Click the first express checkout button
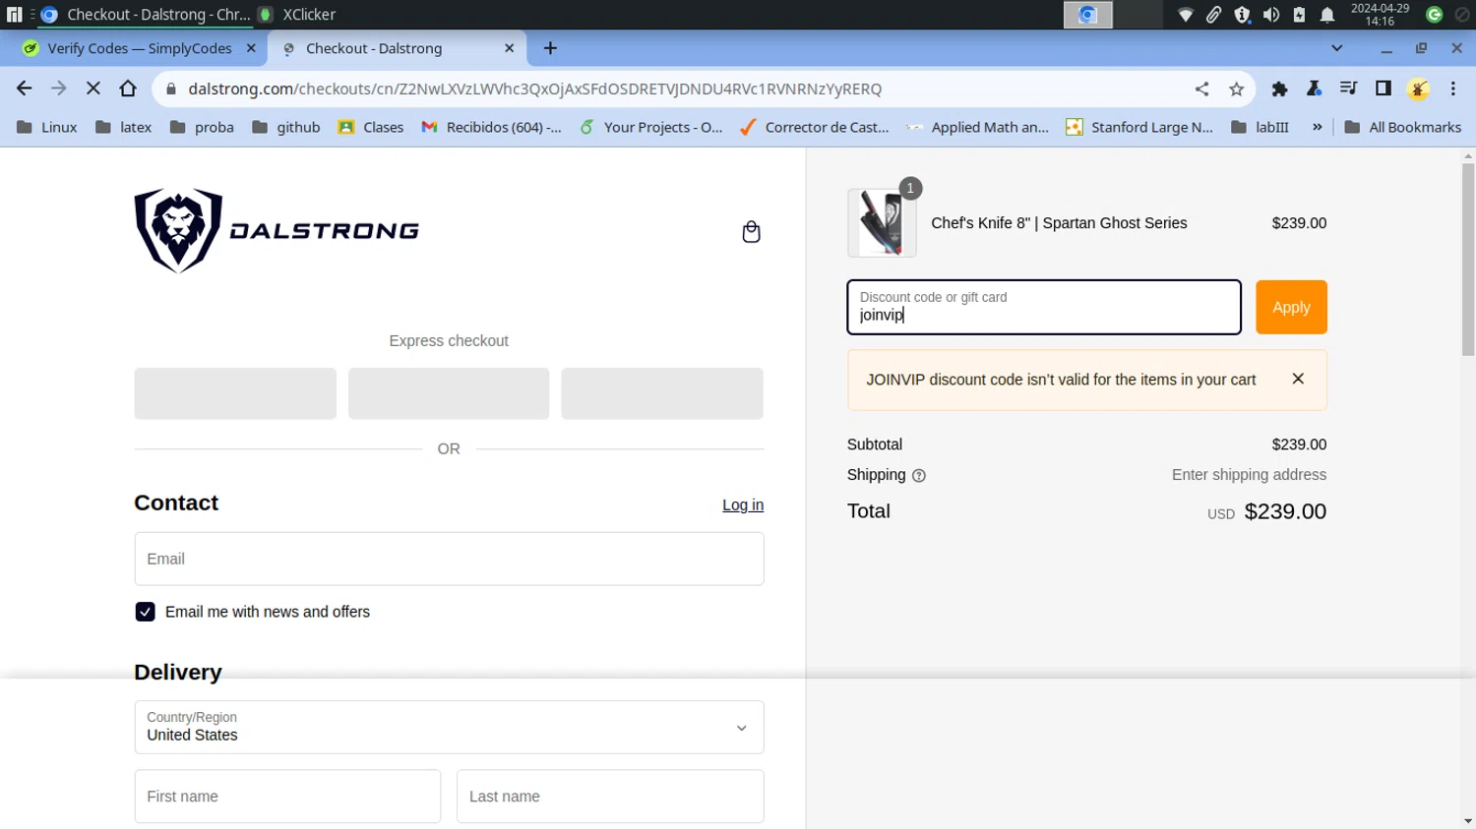Screen dimensions: 1476x829 point(235,393)
